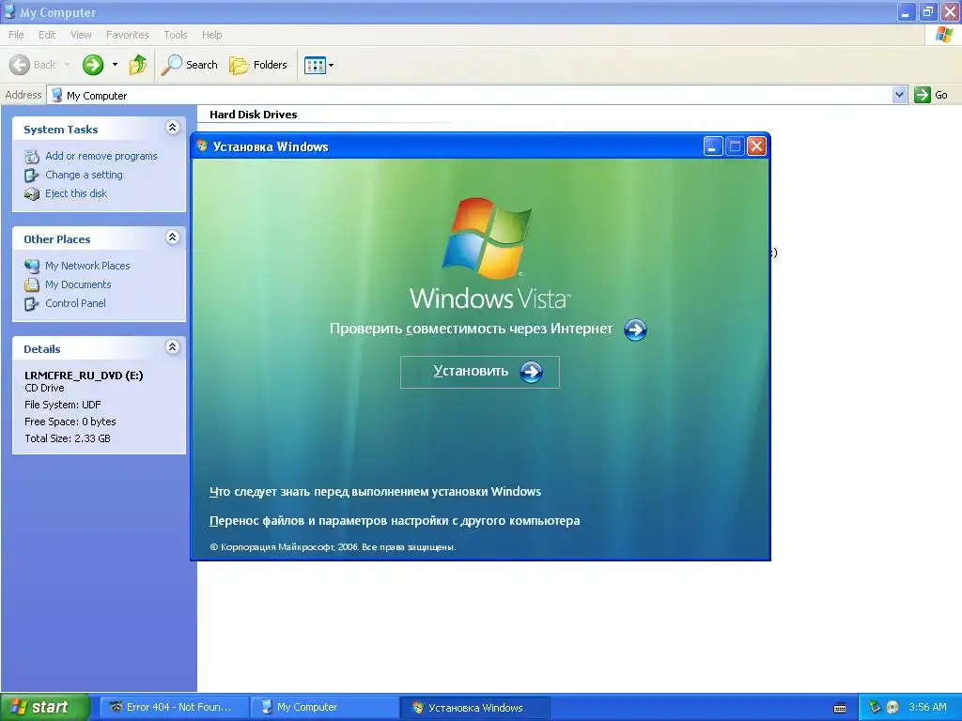Image resolution: width=962 pixels, height=721 pixels.
Task: Click the Установить install button
Action: pyautogui.click(x=480, y=372)
